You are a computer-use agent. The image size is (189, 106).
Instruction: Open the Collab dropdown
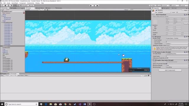153,6
